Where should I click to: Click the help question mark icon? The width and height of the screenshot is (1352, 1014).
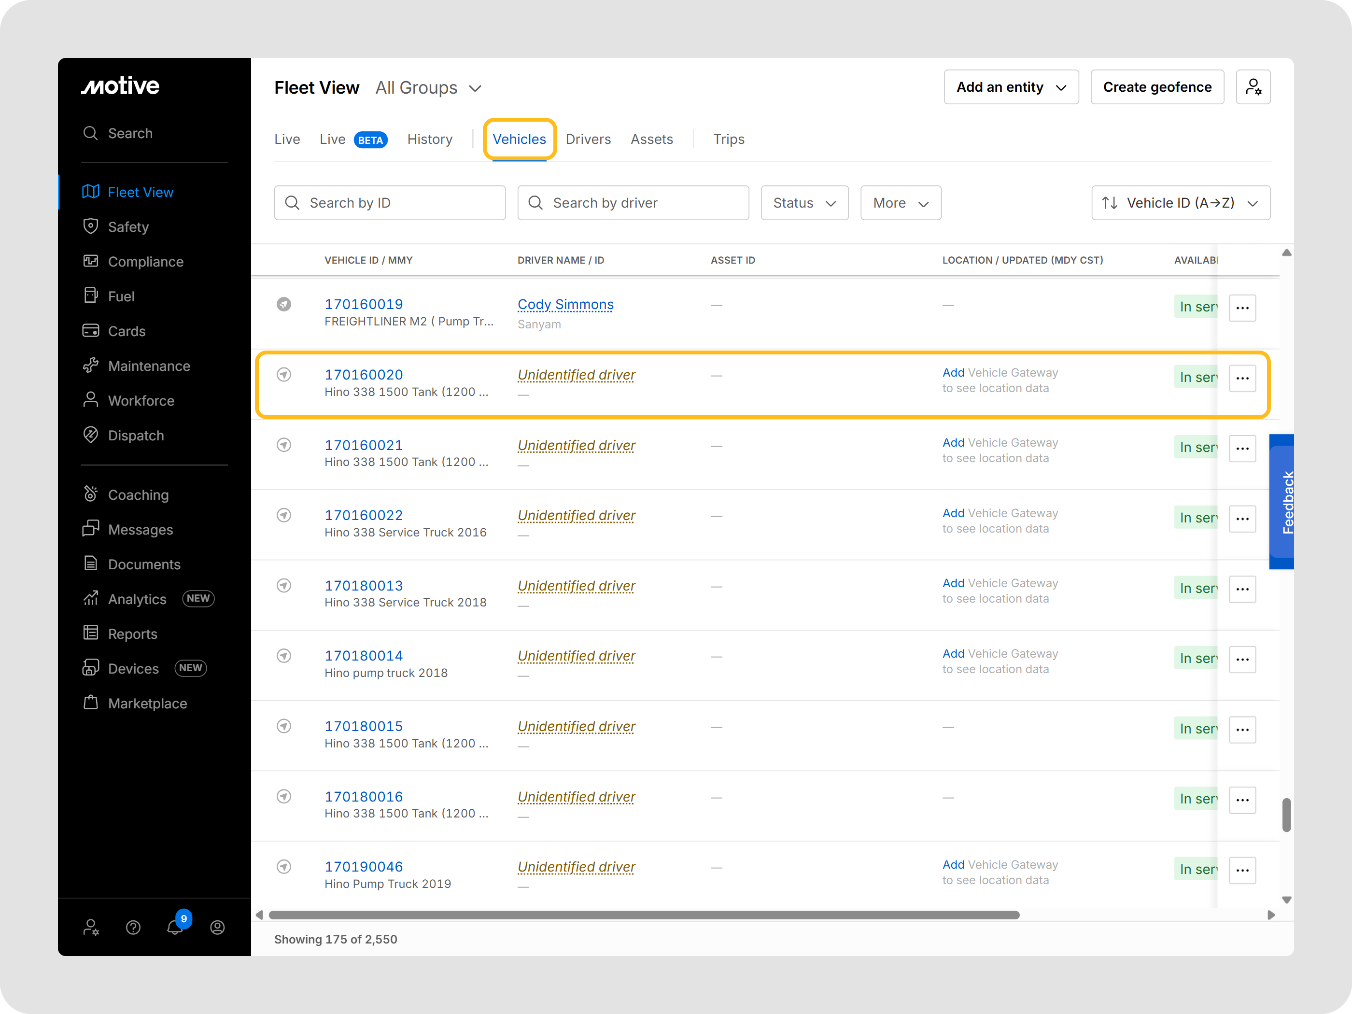click(x=133, y=927)
